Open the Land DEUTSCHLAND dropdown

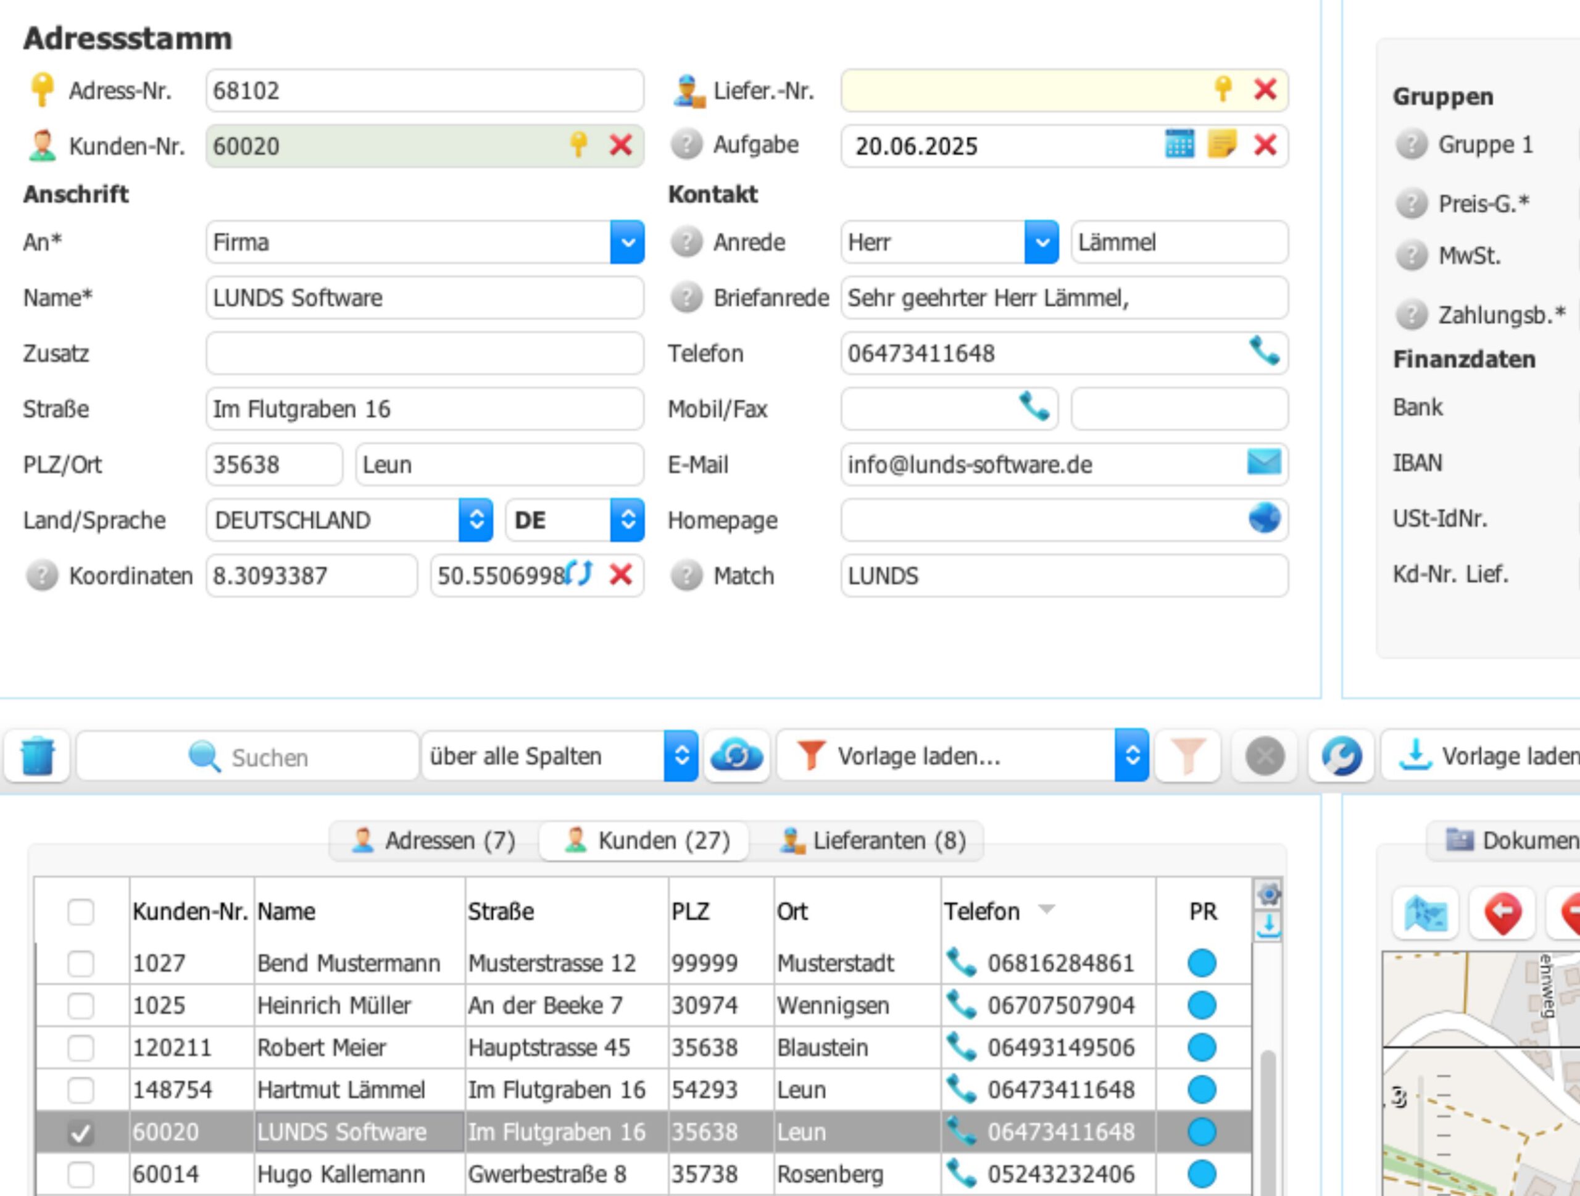coord(476,520)
